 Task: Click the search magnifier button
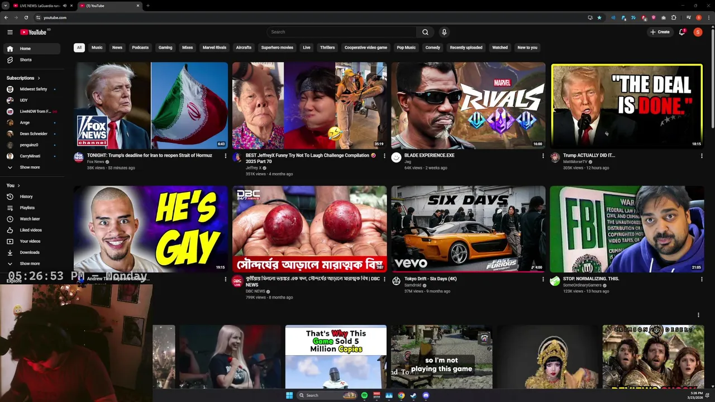425,32
